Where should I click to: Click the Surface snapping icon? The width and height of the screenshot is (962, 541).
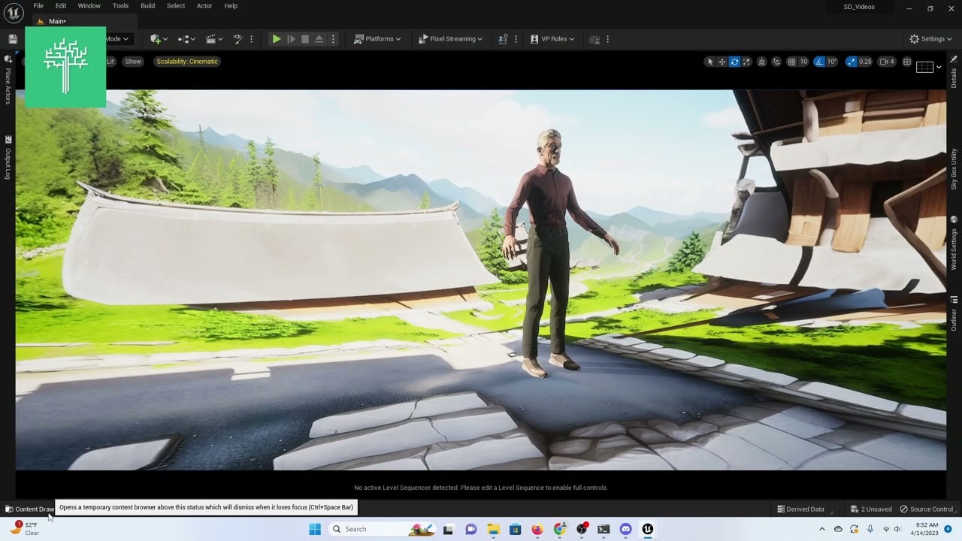(776, 62)
